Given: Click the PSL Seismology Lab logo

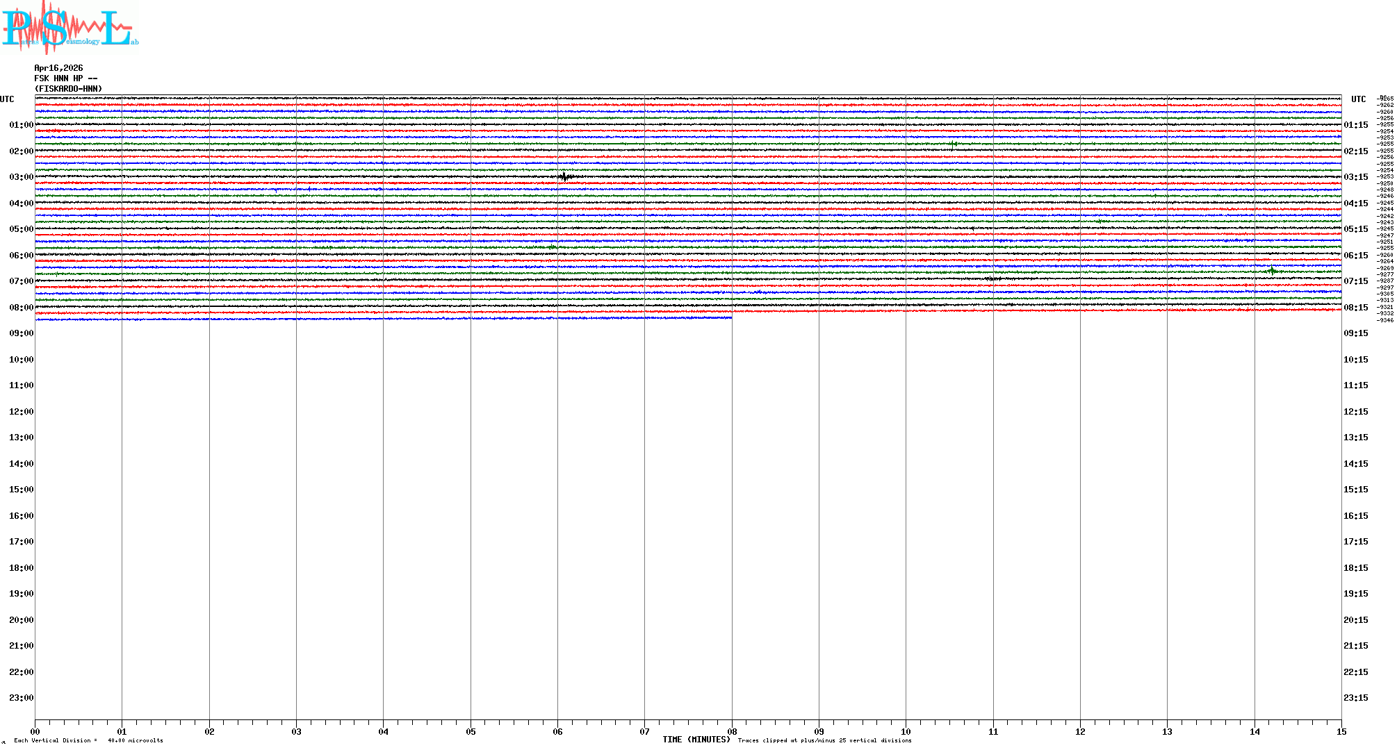Looking at the screenshot, I should tap(70, 28).
